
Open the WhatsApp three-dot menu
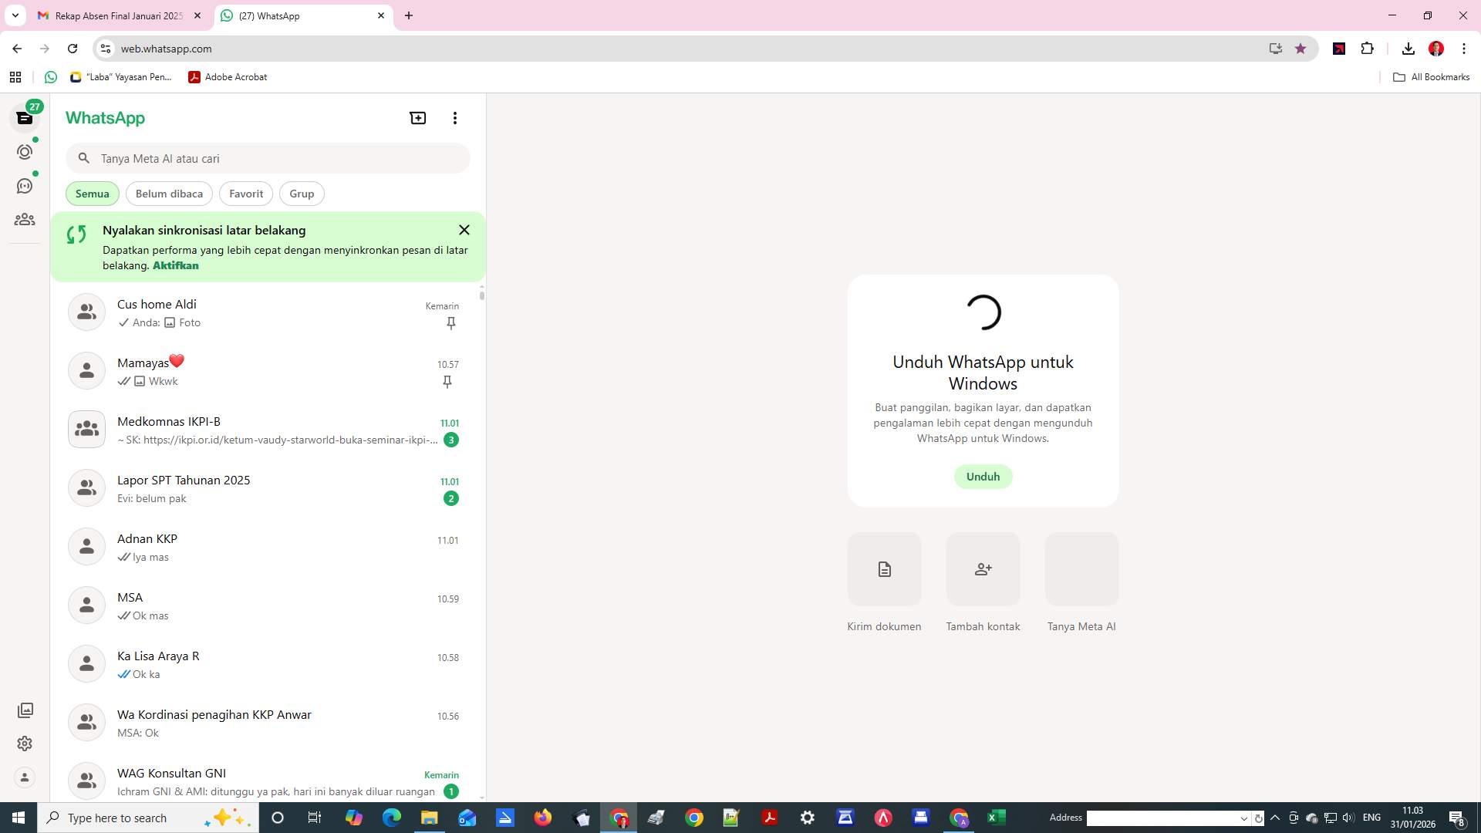[x=455, y=117]
